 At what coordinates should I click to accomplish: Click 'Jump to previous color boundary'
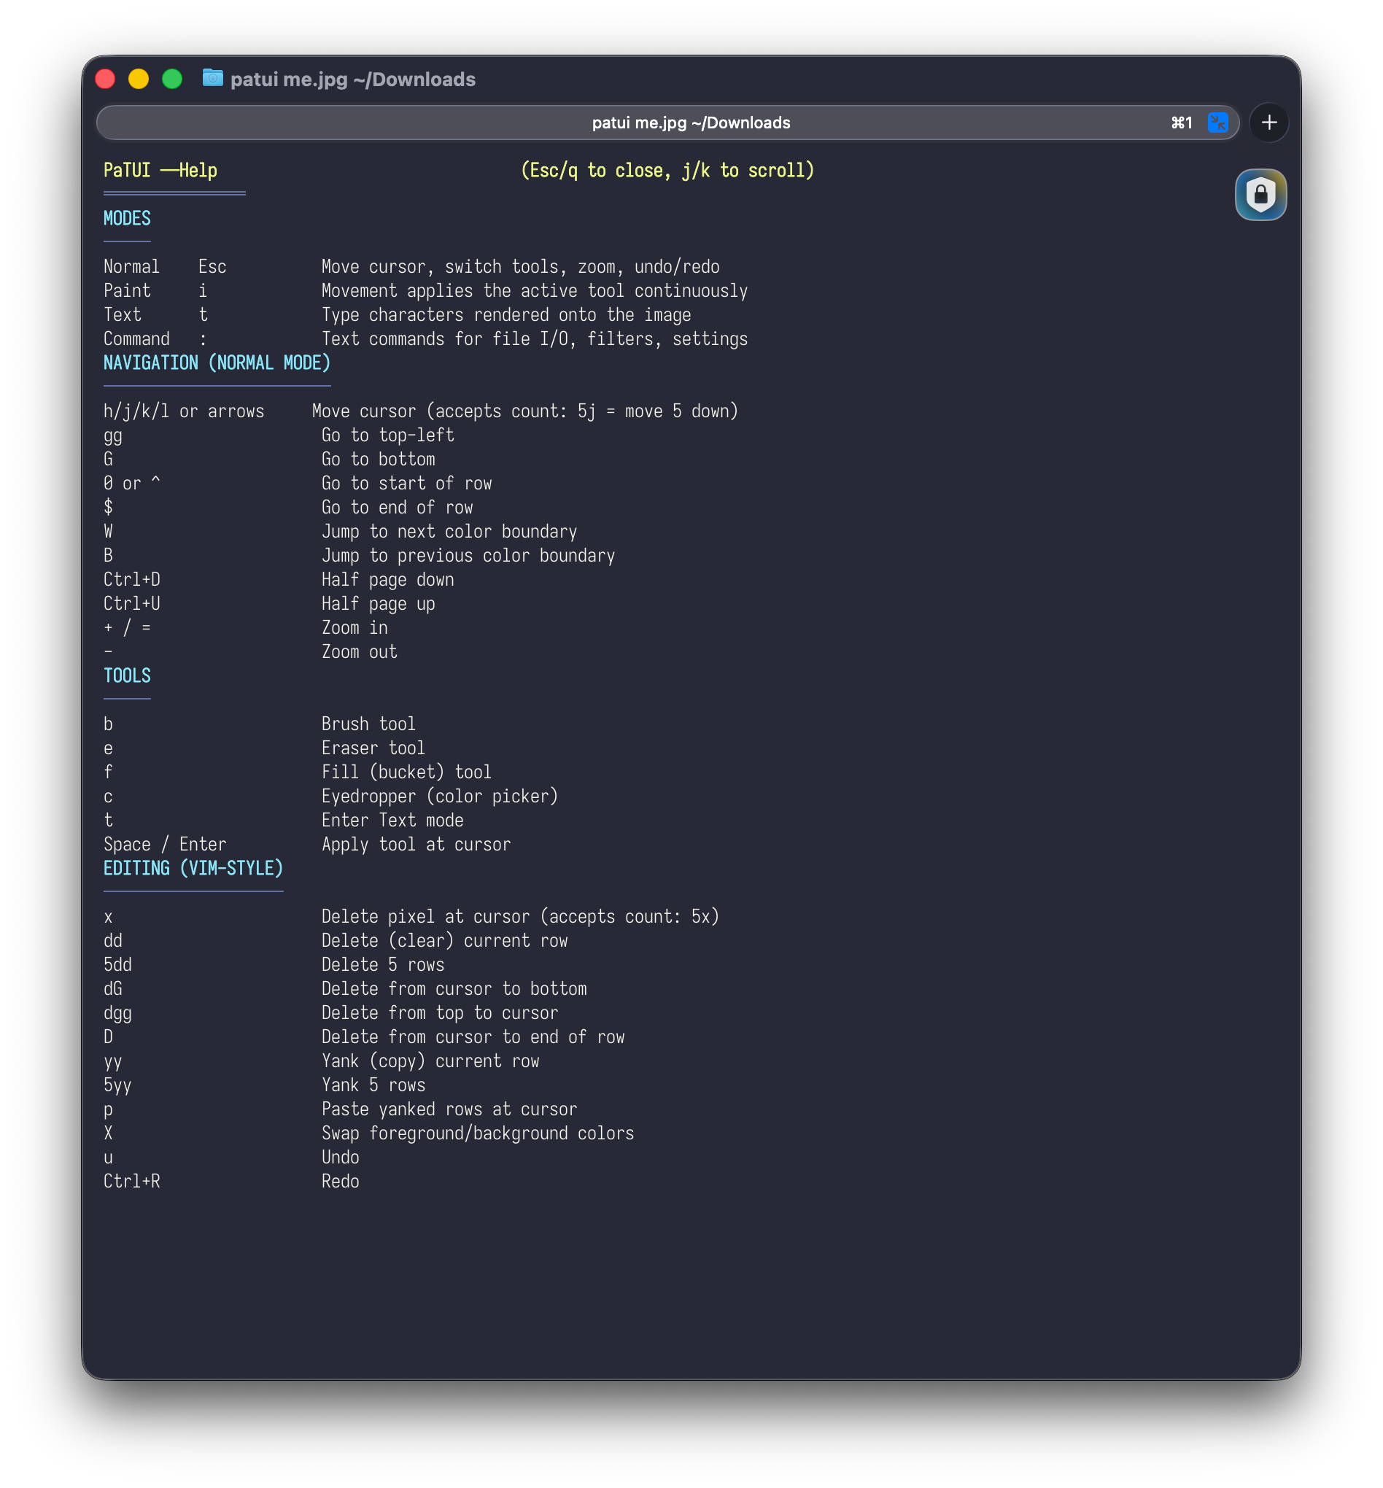[468, 555]
